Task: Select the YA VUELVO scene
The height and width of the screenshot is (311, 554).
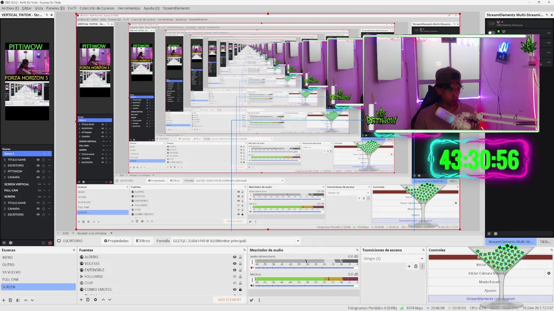Action: [x=38, y=272]
